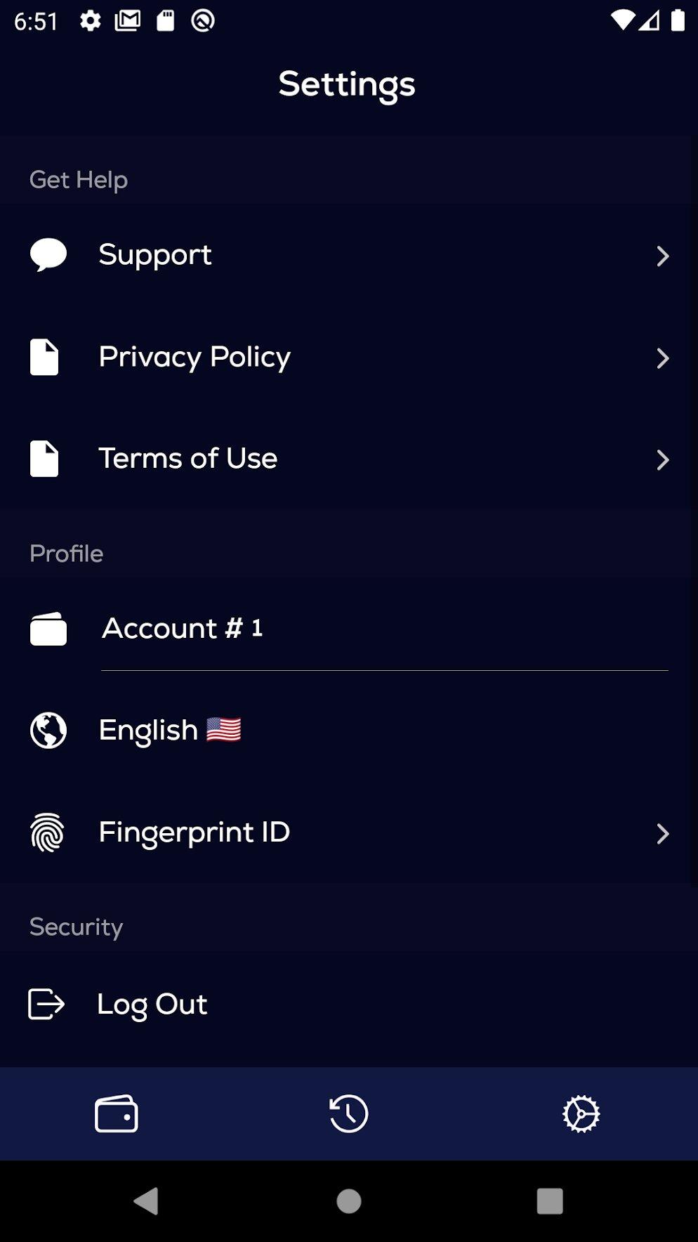Screen dimensions: 698x1242
Task: Click the Log Out label
Action: [x=152, y=1005]
